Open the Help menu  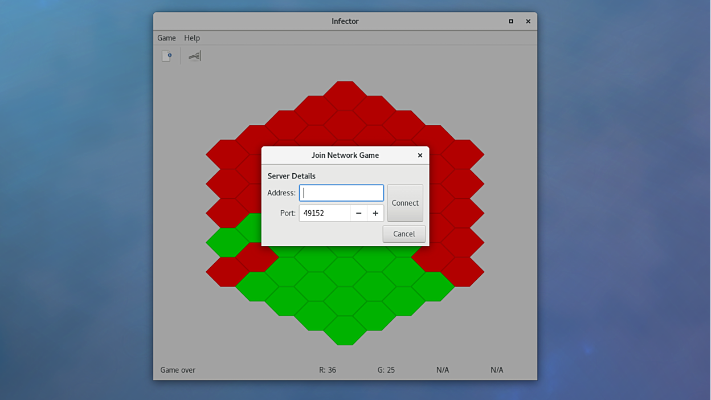192,38
